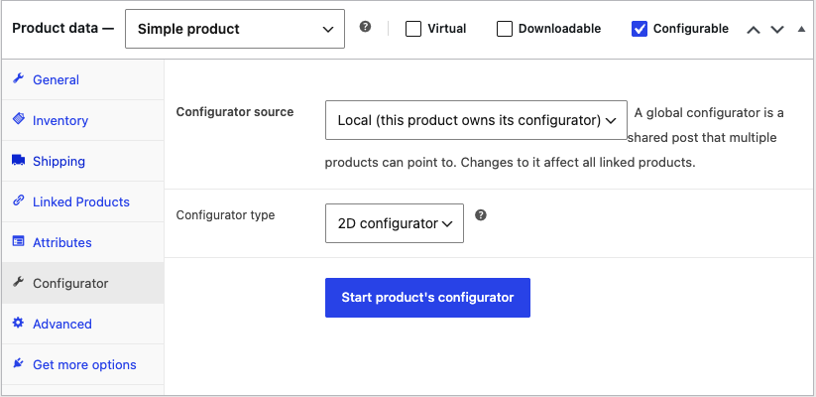Click the Attributes tab list icon
This screenshot has height=397, width=816.
pyautogui.click(x=18, y=242)
